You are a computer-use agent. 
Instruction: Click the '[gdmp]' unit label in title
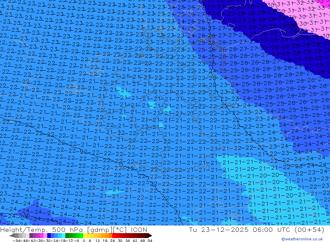100,230
